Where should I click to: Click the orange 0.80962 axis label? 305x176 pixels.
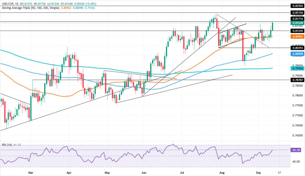(x=297, y=36)
